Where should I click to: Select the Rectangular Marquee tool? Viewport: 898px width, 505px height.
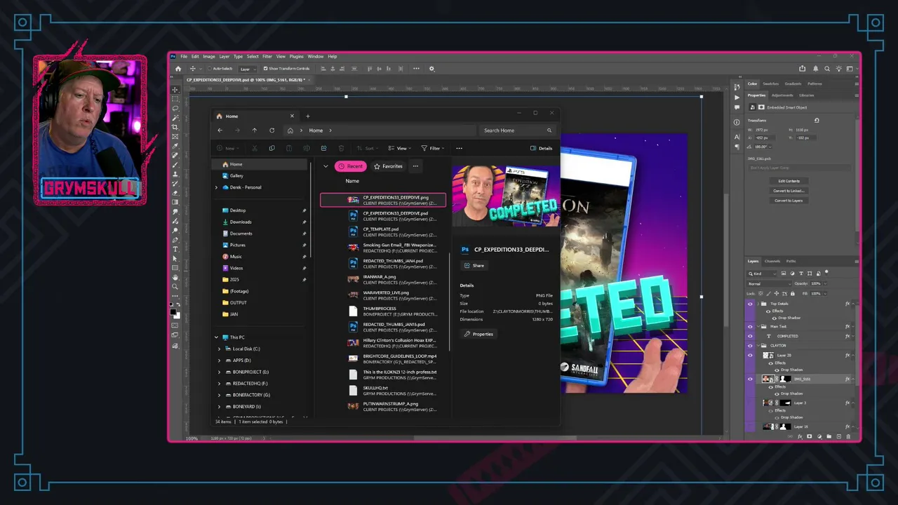[x=175, y=99]
